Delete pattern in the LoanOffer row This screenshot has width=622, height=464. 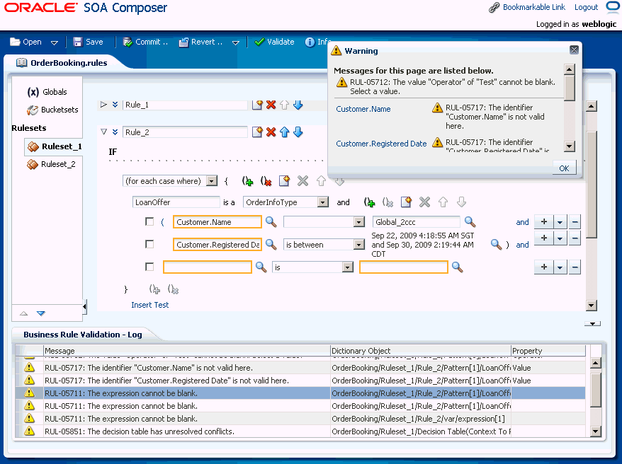point(424,202)
